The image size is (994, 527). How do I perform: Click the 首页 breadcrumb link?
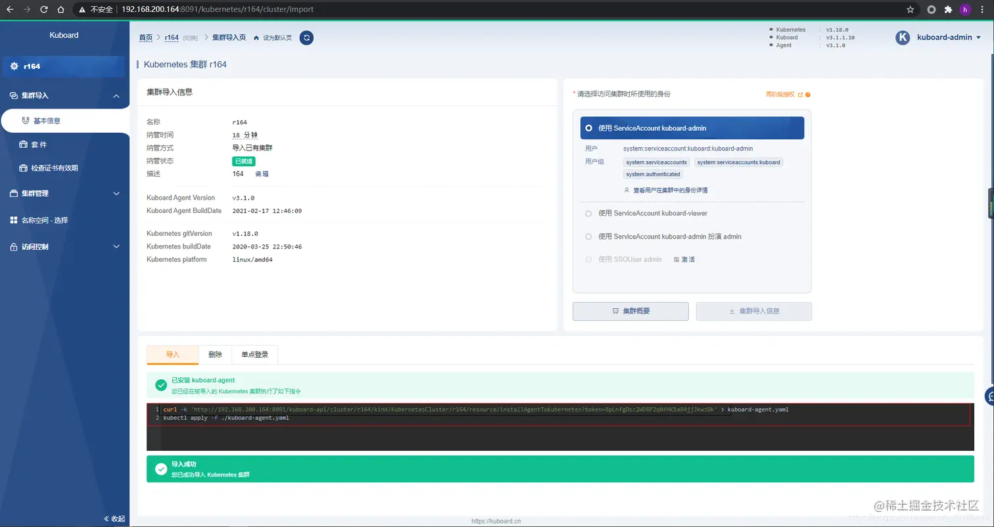coord(146,37)
